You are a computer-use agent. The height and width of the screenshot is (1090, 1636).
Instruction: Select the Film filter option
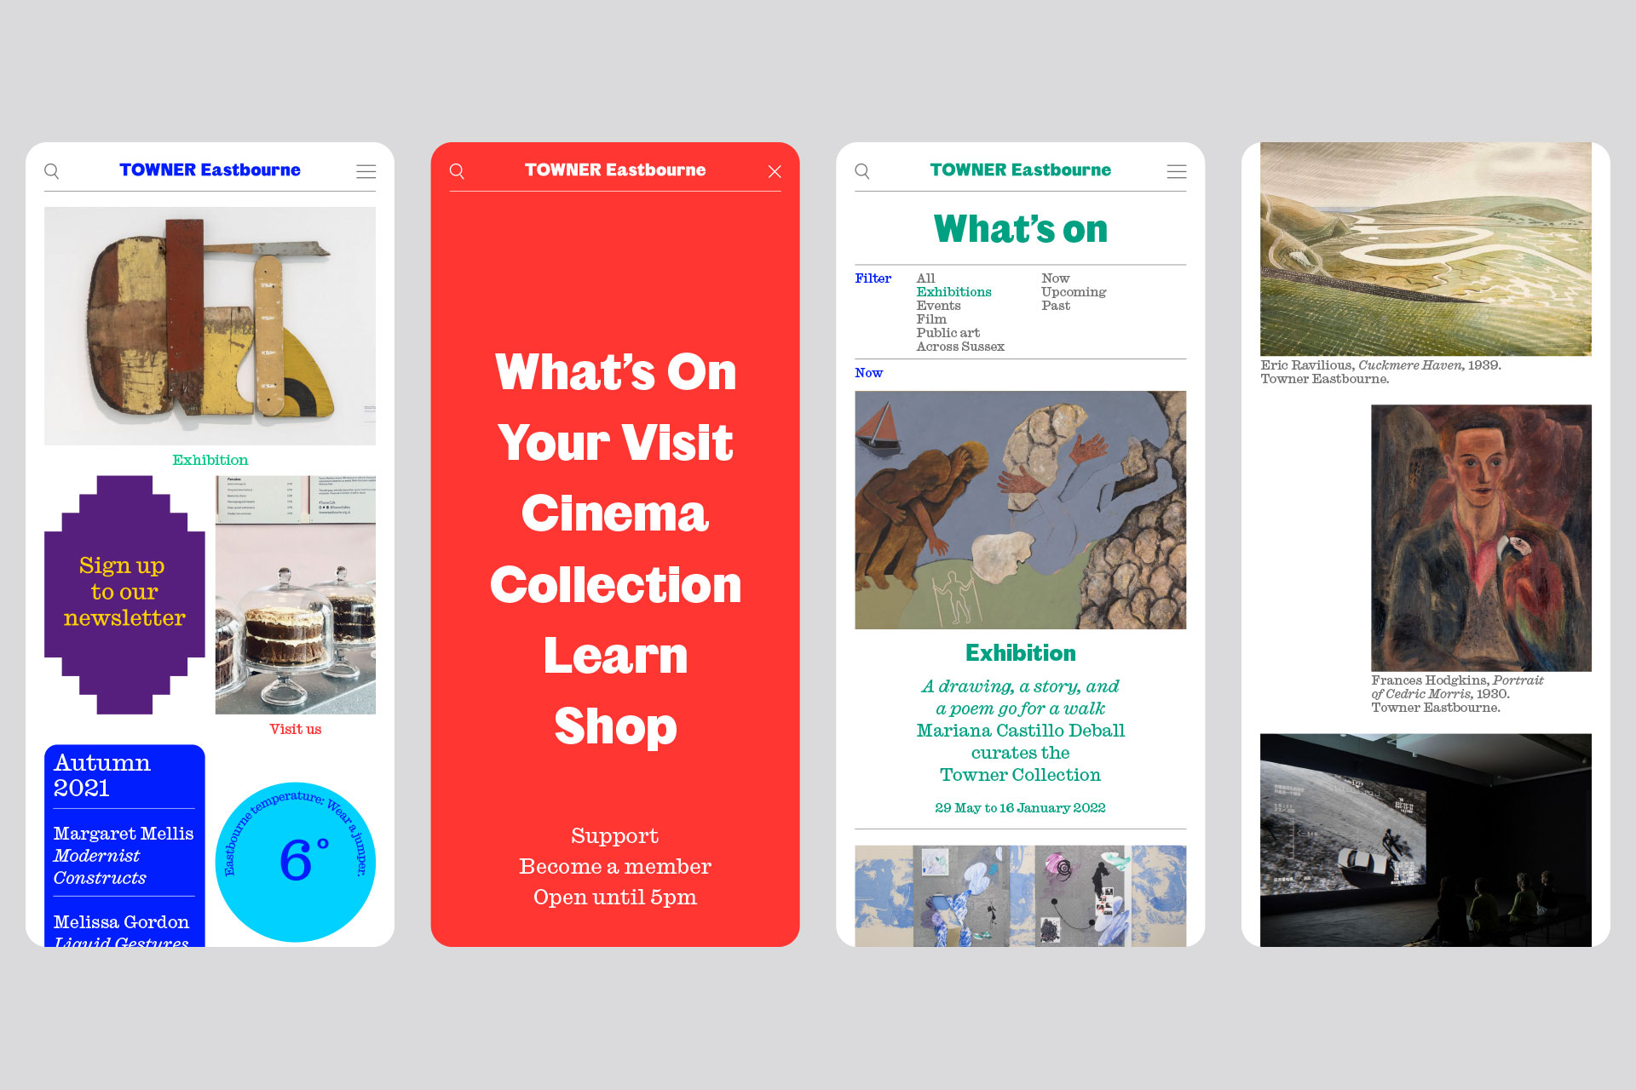[930, 319]
